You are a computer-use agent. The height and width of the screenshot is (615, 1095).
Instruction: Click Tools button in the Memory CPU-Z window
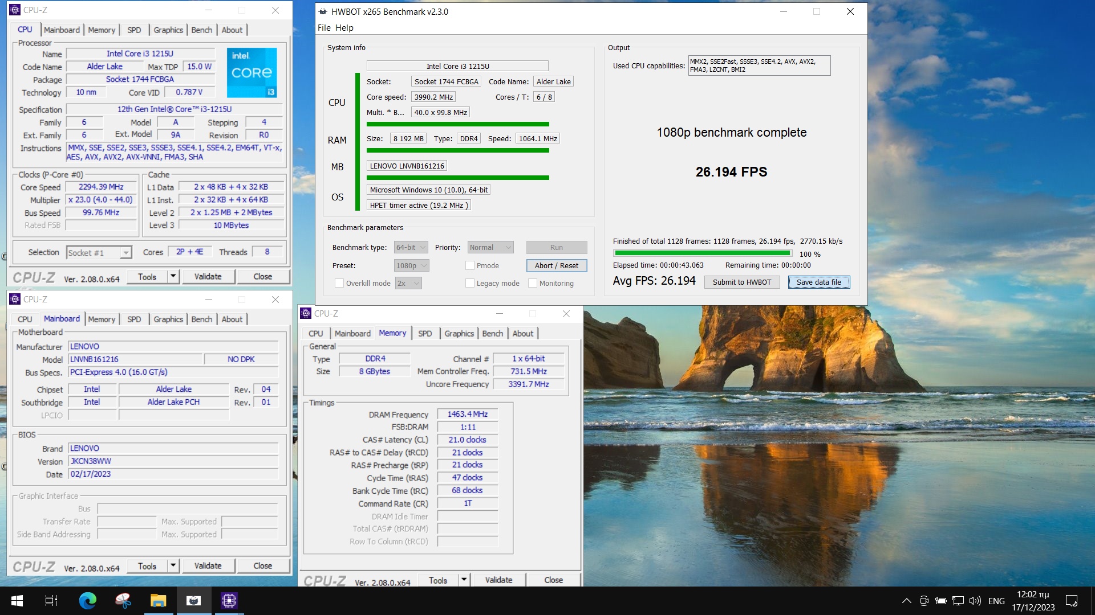[x=437, y=580]
